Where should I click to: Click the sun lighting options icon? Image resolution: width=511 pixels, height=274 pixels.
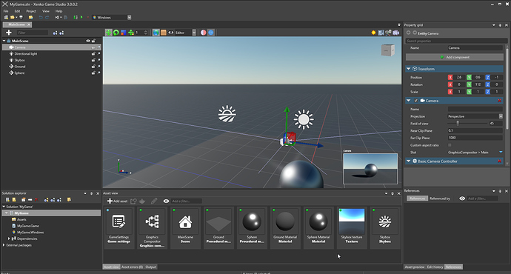[x=373, y=33]
